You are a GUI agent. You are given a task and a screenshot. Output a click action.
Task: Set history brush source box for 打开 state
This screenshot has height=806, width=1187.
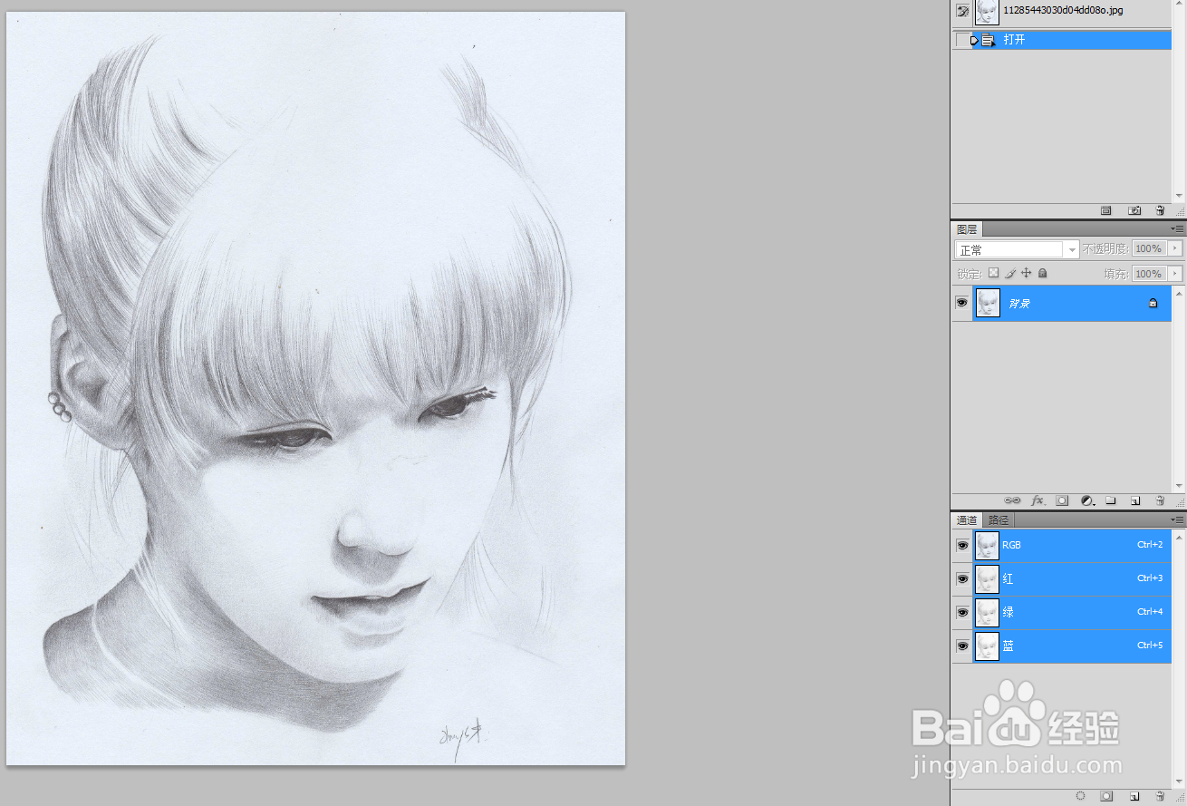962,40
